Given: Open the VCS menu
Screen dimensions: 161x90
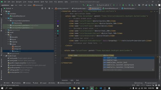Looking at the screenshot, I should [x=55, y=2].
